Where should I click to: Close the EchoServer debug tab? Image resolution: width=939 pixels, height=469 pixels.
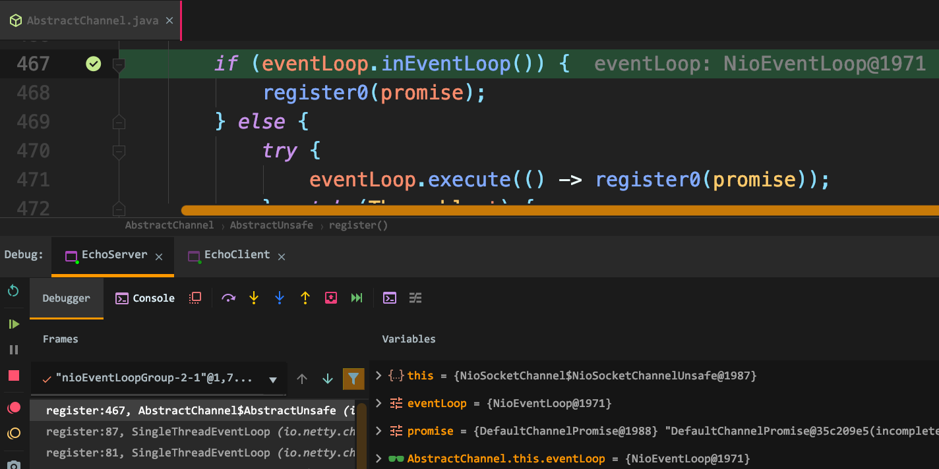[x=159, y=257]
